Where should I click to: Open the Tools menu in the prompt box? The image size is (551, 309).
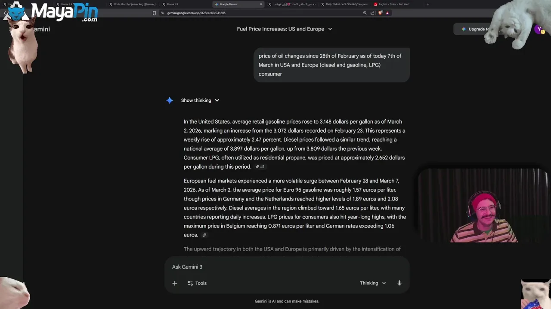pyautogui.click(x=197, y=283)
